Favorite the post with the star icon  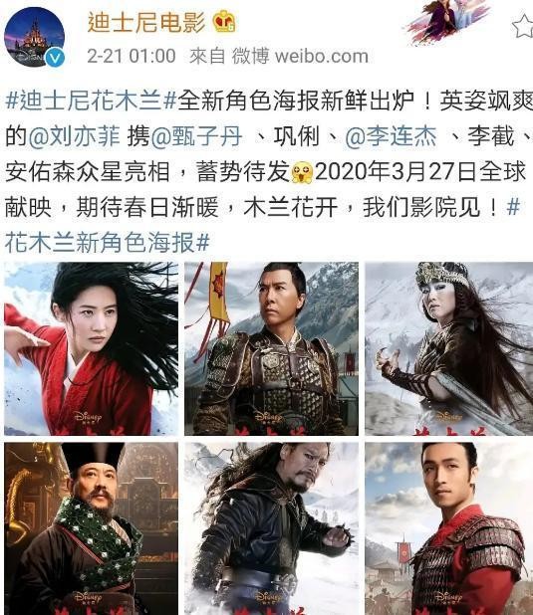[523, 26]
